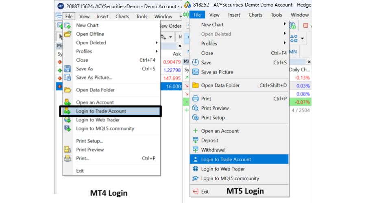
Task: Expand the MT5 New Chart submenu arrow
Action: coord(285,25)
